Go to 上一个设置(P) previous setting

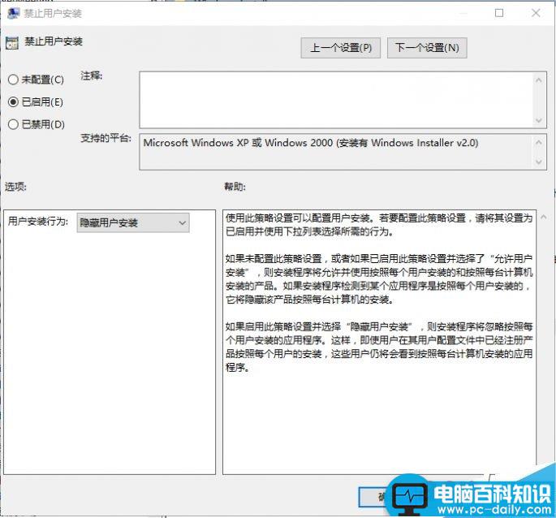[340, 48]
